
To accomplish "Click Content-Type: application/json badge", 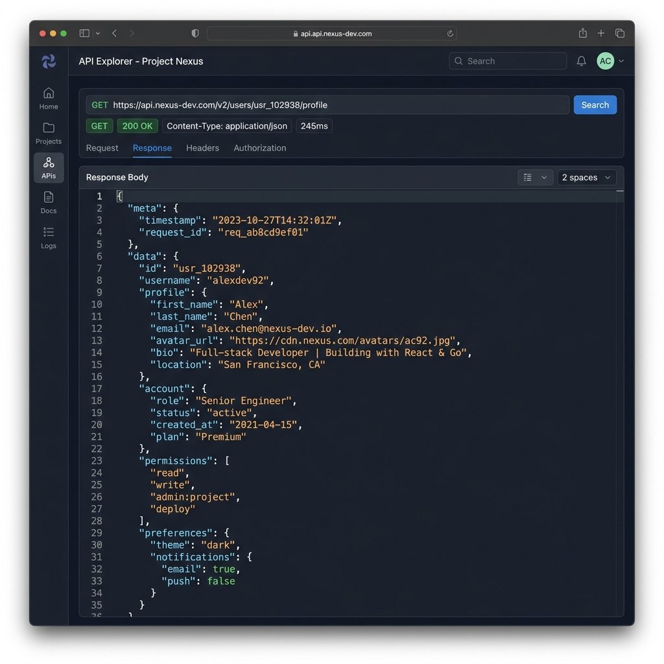I will click(227, 126).
